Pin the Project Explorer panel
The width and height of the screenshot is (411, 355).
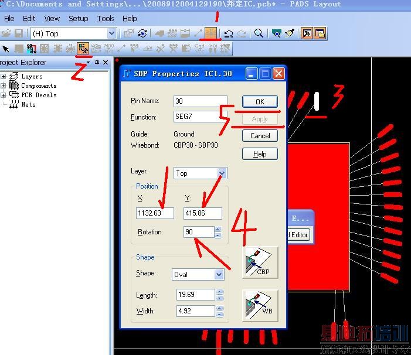[97, 63]
